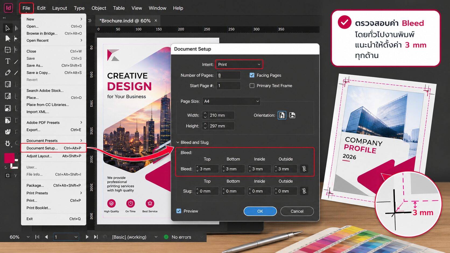Click the Width 210 mm field

[221, 115]
